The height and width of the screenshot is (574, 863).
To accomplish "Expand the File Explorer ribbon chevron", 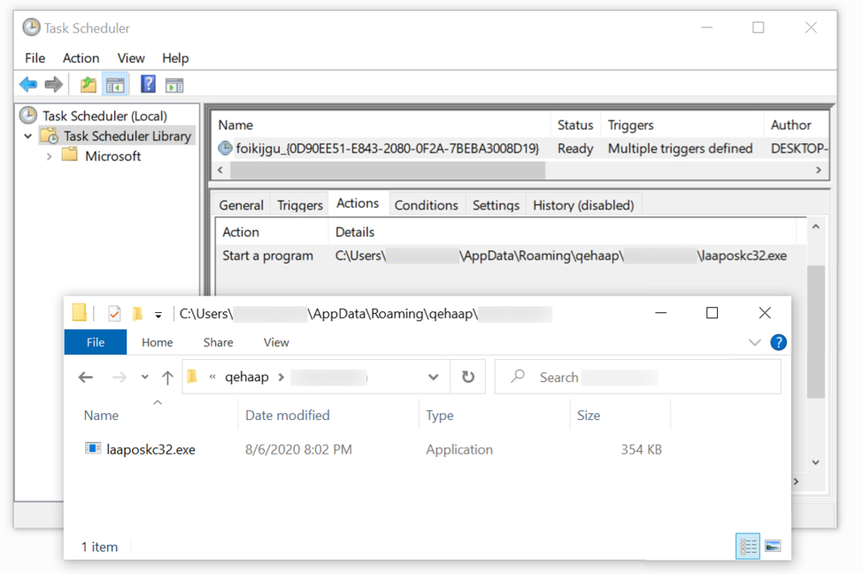I will pyautogui.click(x=755, y=342).
